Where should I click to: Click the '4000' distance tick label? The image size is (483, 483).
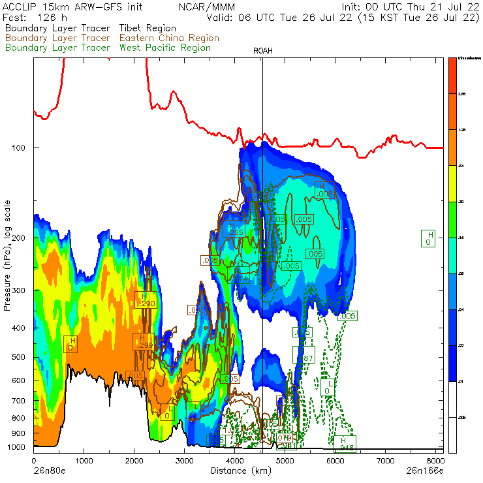click(234, 461)
